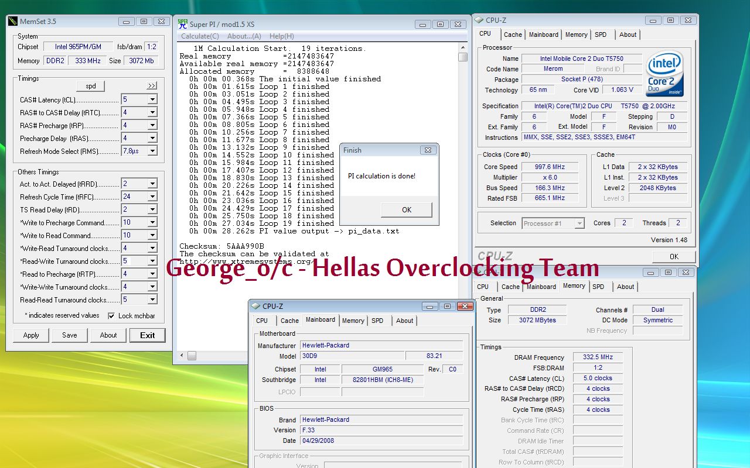Click OK in the Finish dialog
This screenshot has width=750, height=468.
pyautogui.click(x=407, y=210)
